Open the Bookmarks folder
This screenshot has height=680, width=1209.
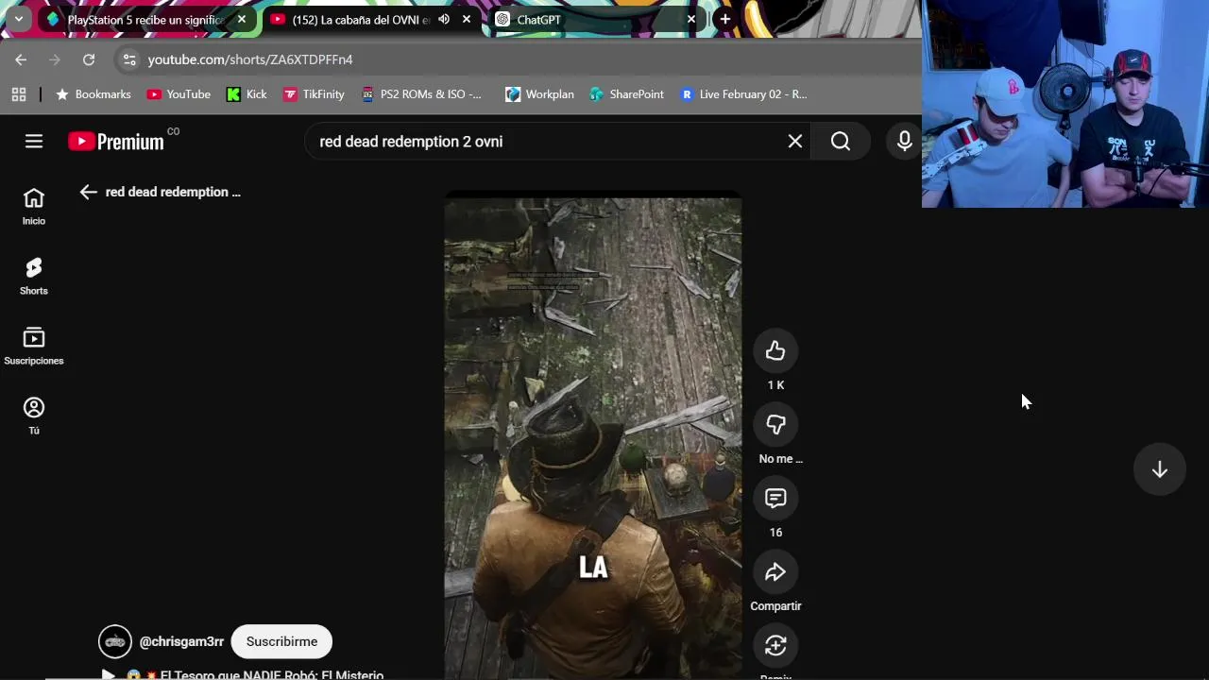tap(94, 94)
